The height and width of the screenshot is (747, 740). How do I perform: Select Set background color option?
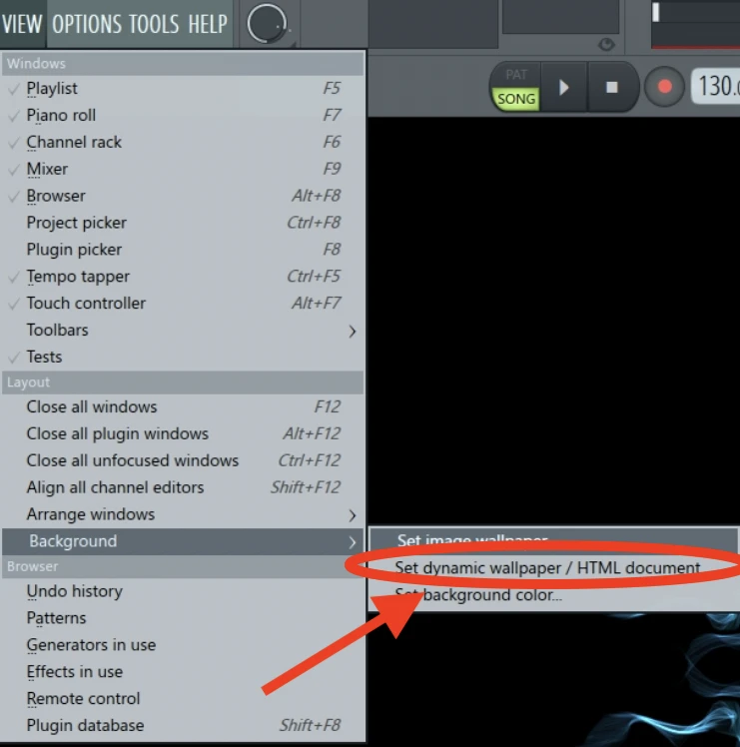(479, 595)
